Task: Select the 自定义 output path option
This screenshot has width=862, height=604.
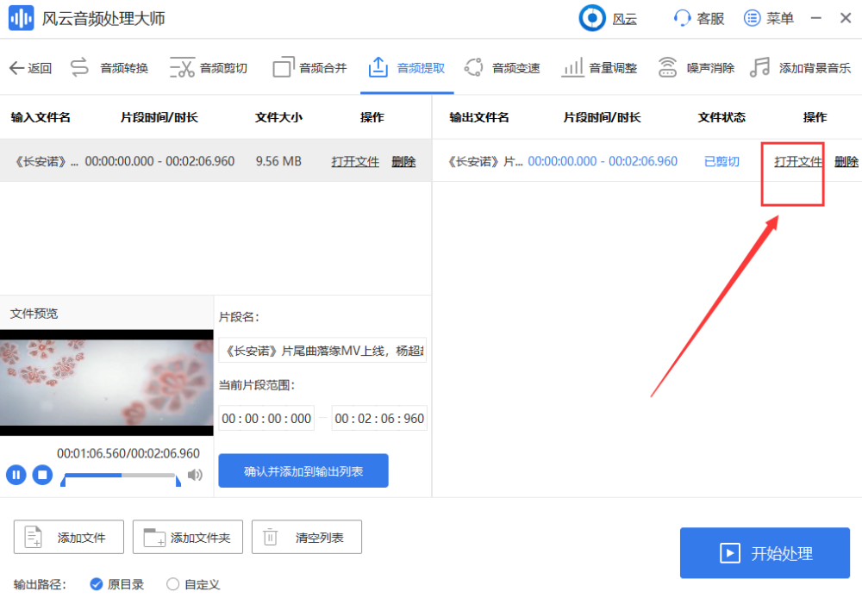Action: [193, 584]
